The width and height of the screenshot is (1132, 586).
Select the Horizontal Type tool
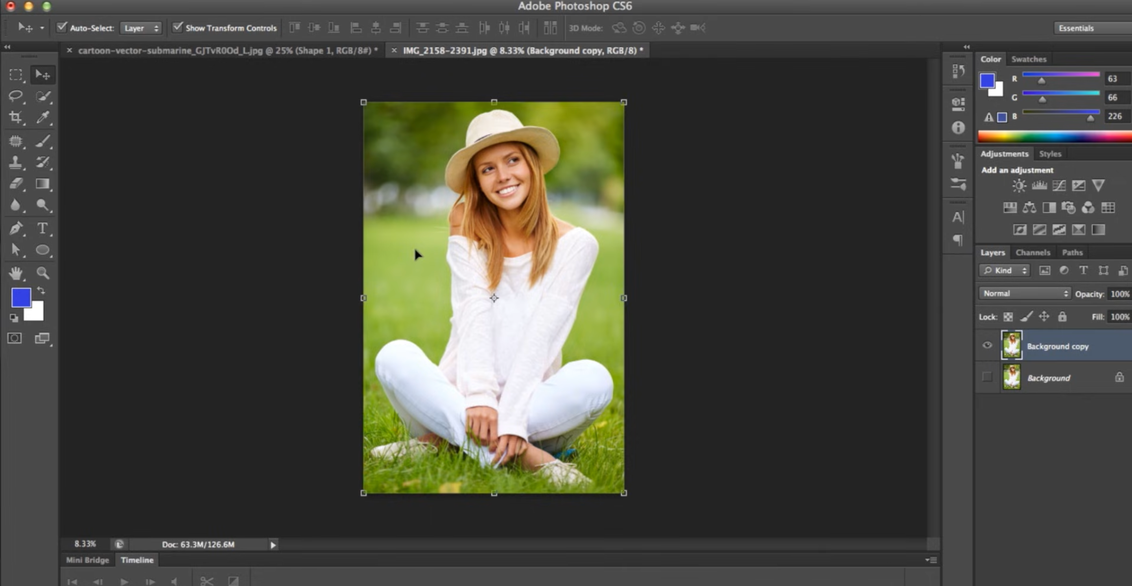click(42, 229)
